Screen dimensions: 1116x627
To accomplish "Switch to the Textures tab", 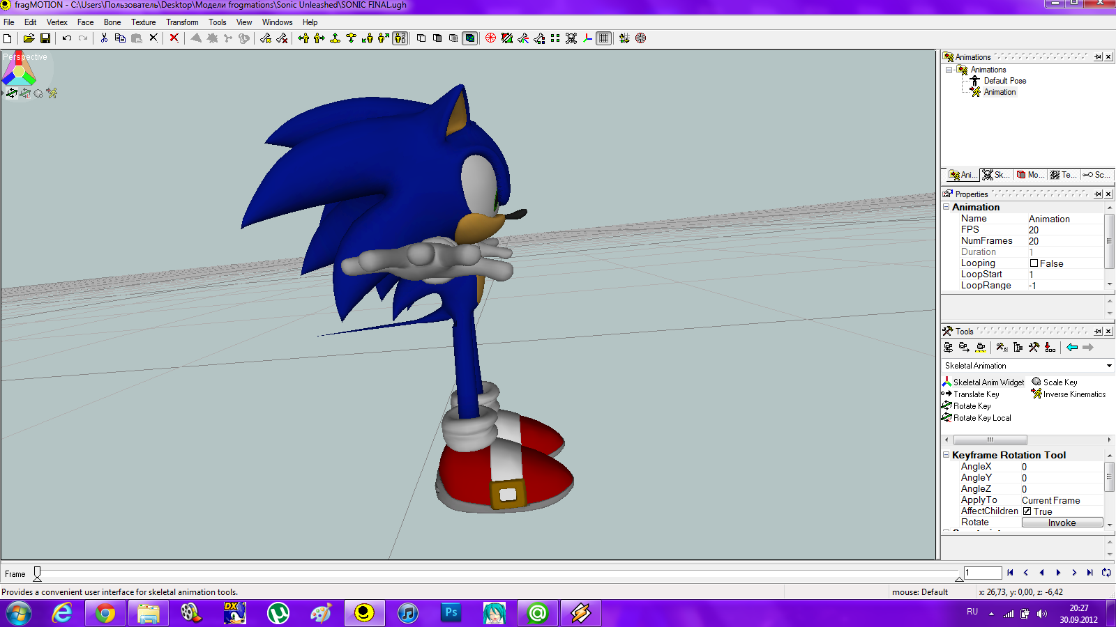I will click(1064, 175).
